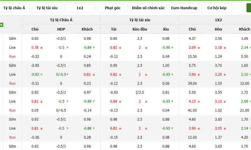Go to Điểm số chính xác tab
This screenshot has width=251, height=150.
[x=148, y=8]
